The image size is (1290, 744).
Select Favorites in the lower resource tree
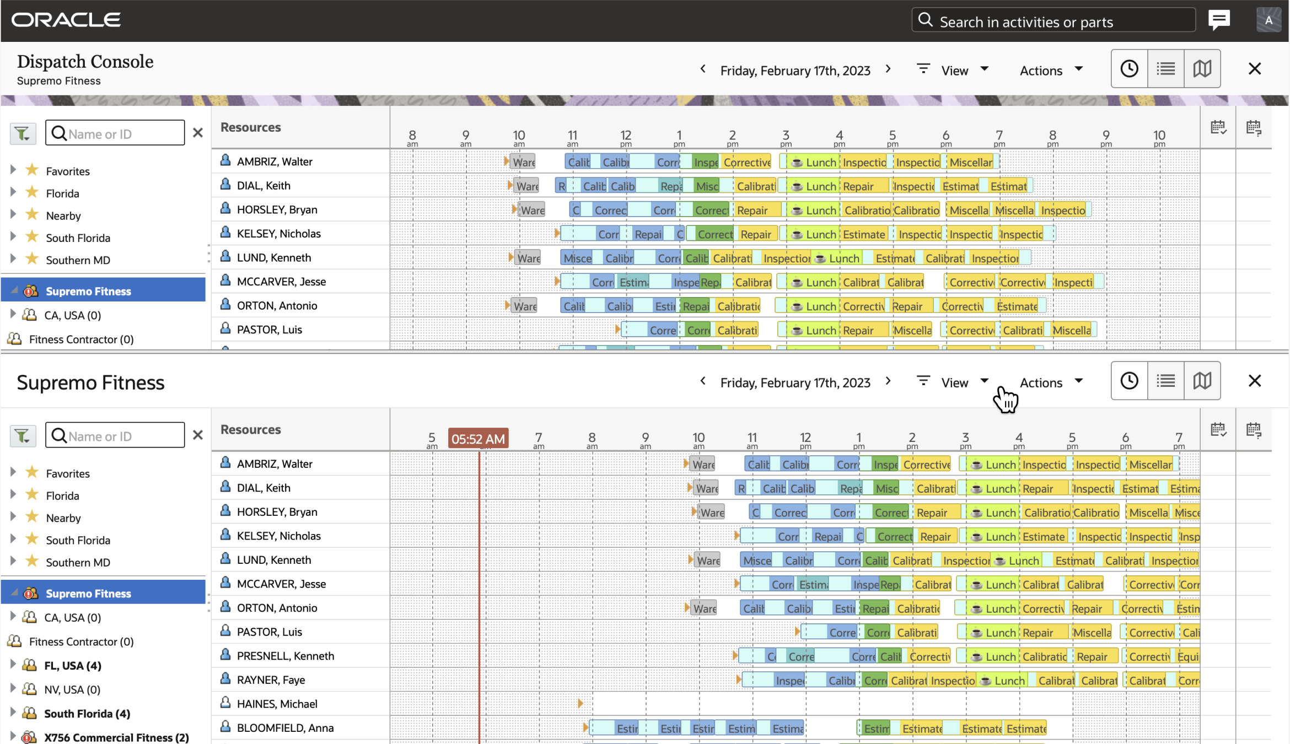[68, 473]
